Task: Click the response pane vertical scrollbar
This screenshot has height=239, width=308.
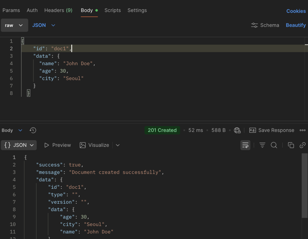Action: tap(304, 186)
